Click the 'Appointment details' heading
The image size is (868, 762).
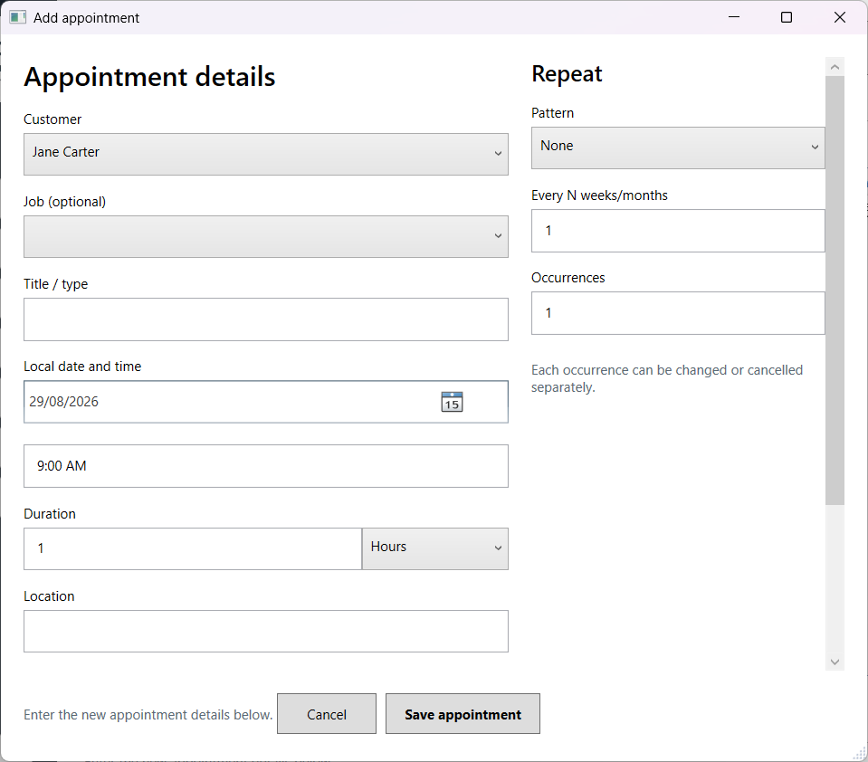click(149, 76)
